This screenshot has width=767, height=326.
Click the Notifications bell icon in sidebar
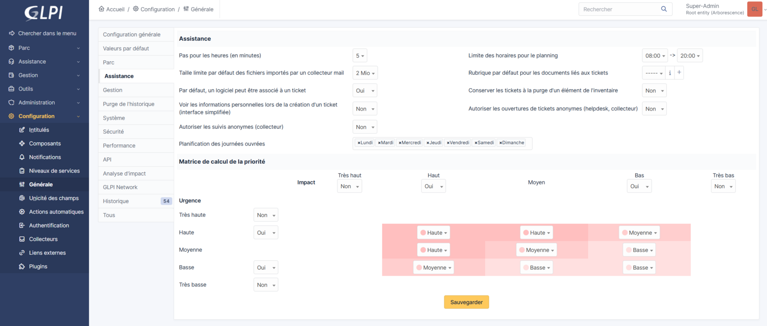coord(22,157)
